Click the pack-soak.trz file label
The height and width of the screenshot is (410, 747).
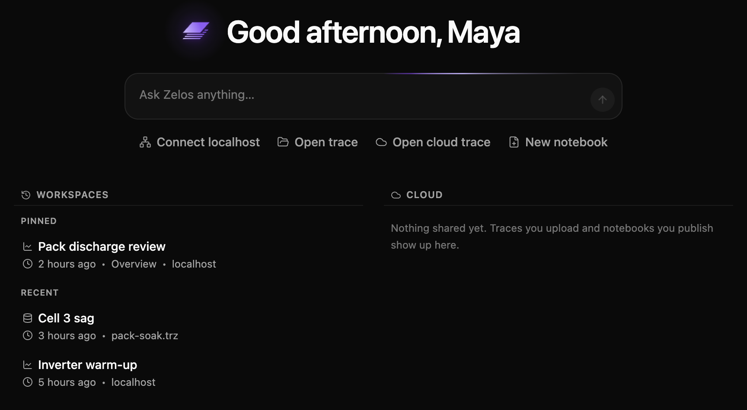[145, 336]
